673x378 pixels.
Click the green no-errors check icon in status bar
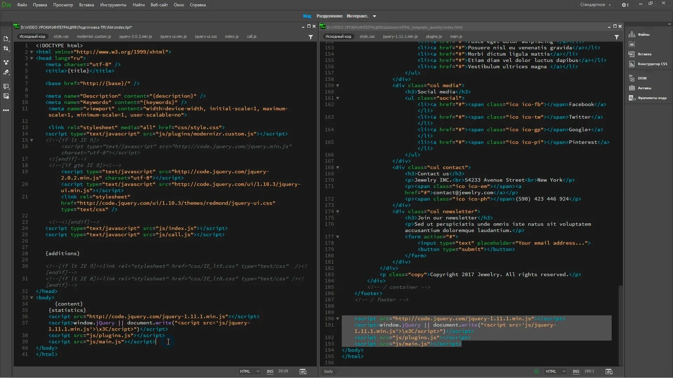coord(537,371)
